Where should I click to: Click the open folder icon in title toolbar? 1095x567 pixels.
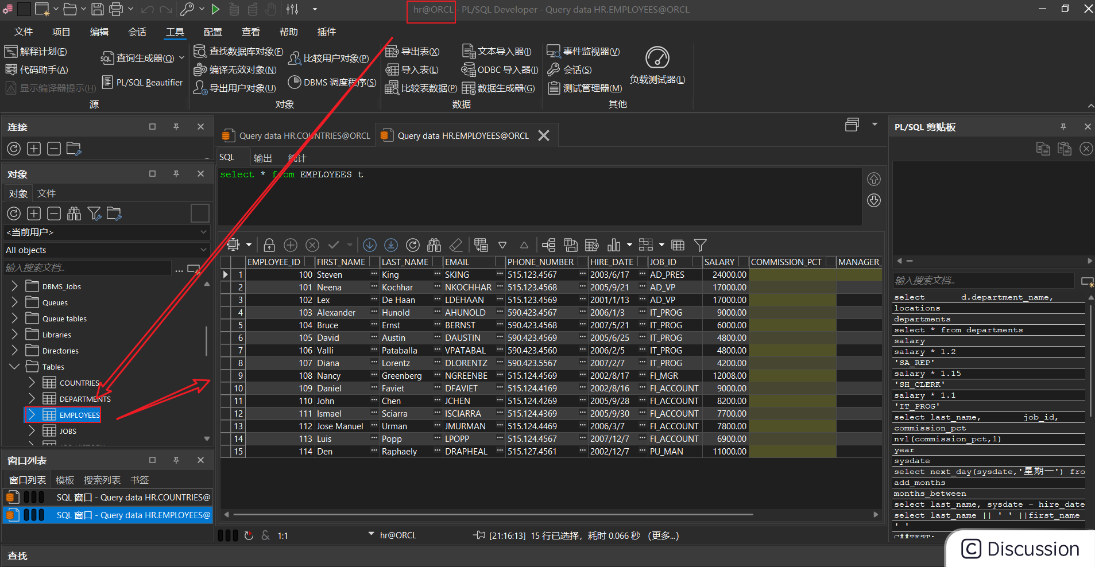70,9
